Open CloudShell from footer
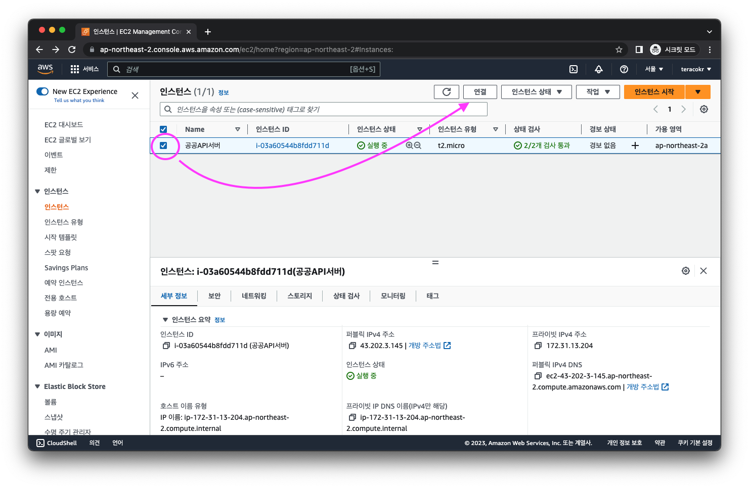The image size is (749, 488). pos(57,443)
